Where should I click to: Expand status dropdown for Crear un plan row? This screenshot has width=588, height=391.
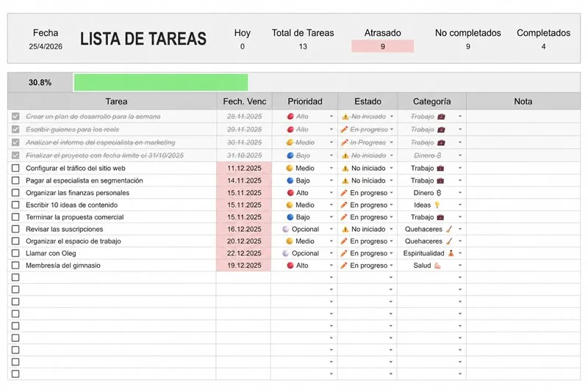(x=391, y=117)
